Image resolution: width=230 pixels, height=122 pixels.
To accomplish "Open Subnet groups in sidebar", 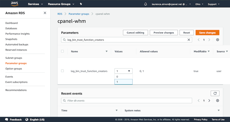I will click(x=14, y=58).
